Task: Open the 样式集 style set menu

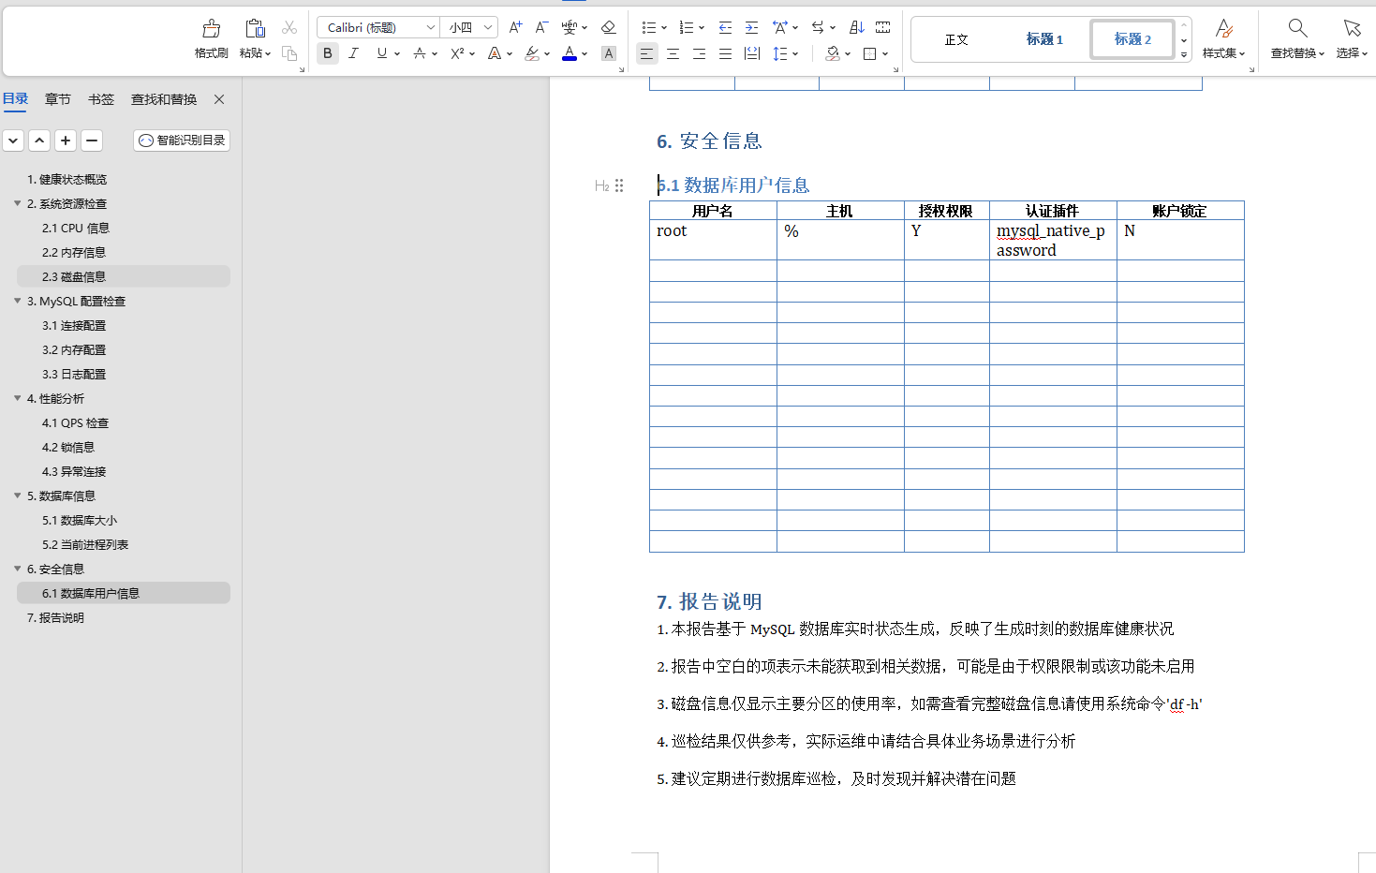Action: pos(1223,38)
